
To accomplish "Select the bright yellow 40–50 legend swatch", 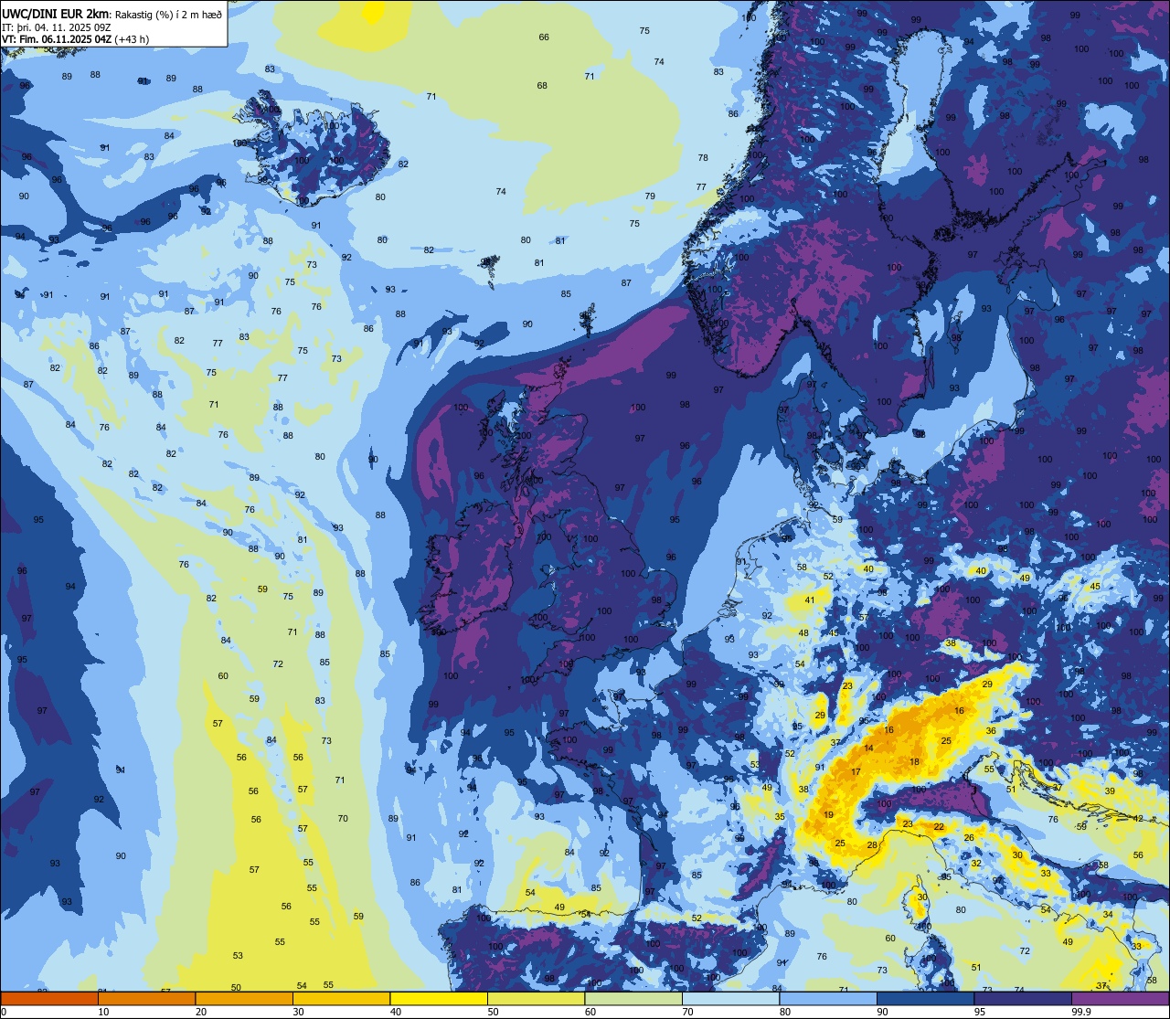I will (439, 998).
